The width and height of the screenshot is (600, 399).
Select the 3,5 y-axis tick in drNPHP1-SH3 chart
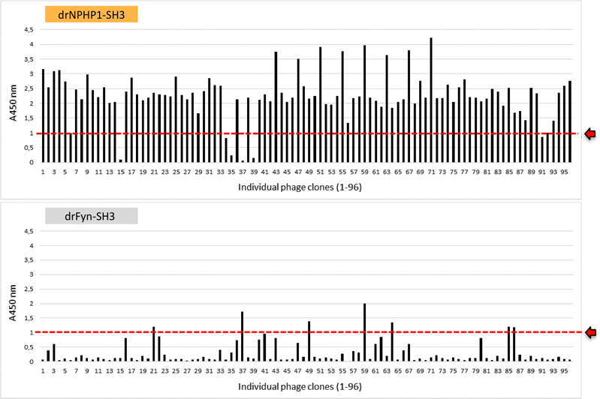coord(29,59)
